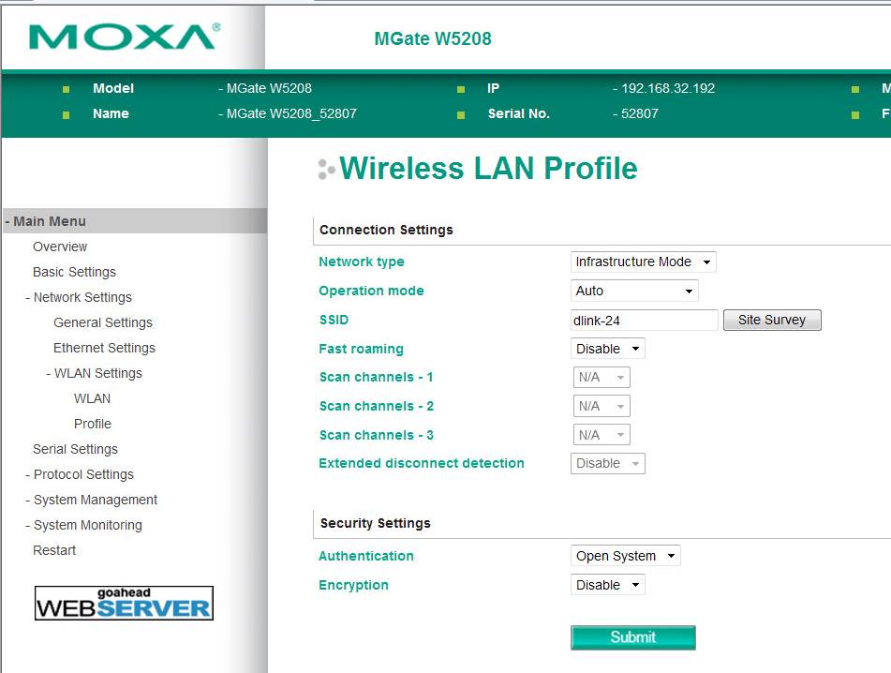Viewport: 891px width, 673px height.
Task: Open the Network type dropdown
Action: coord(643,262)
